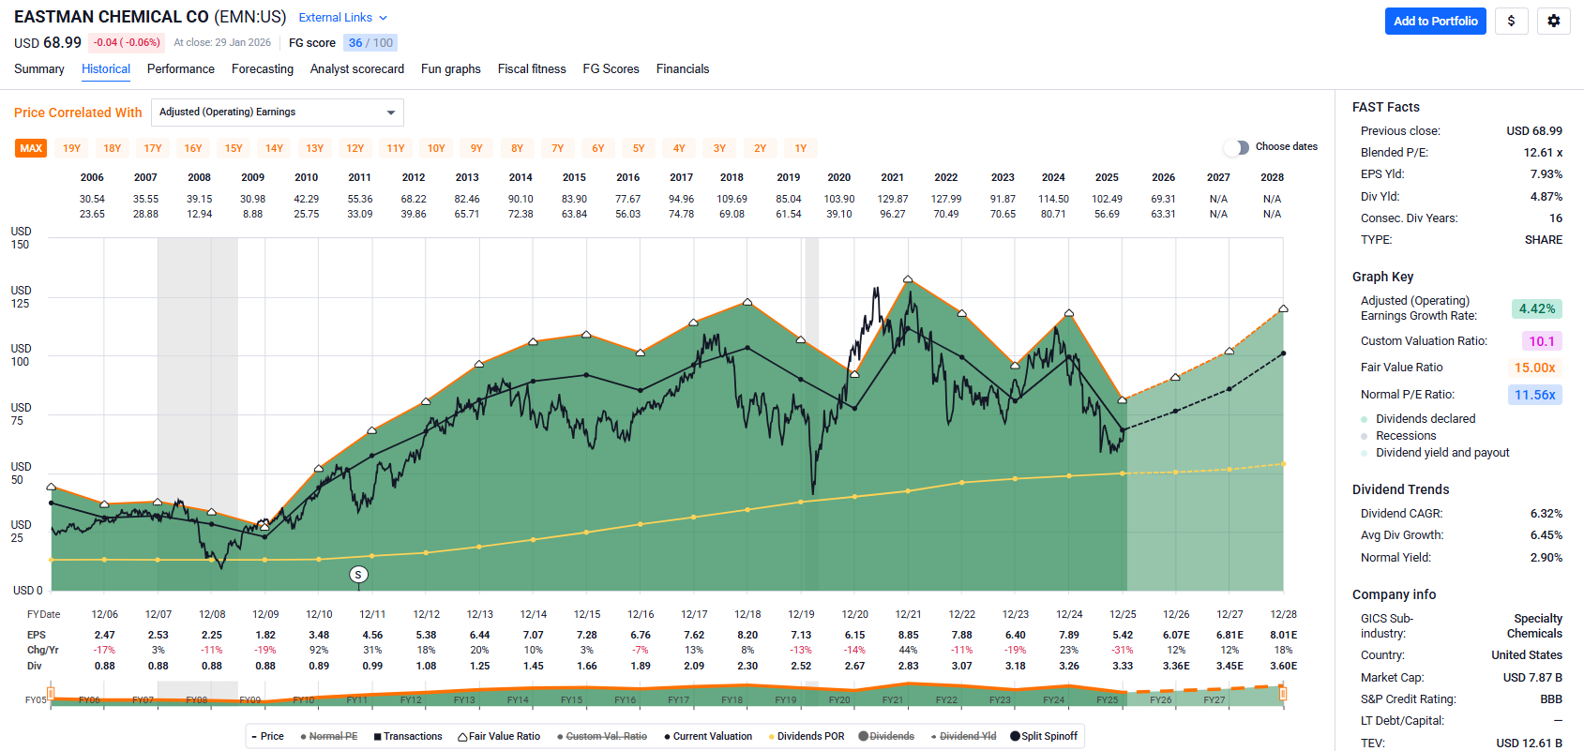Enable the Choose dates switch
The image size is (1584, 751).
[1238, 147]
